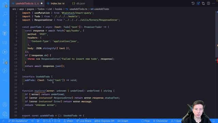Click 'Unknown error' return string
This screenshot has width=218, height=123.
45,105
